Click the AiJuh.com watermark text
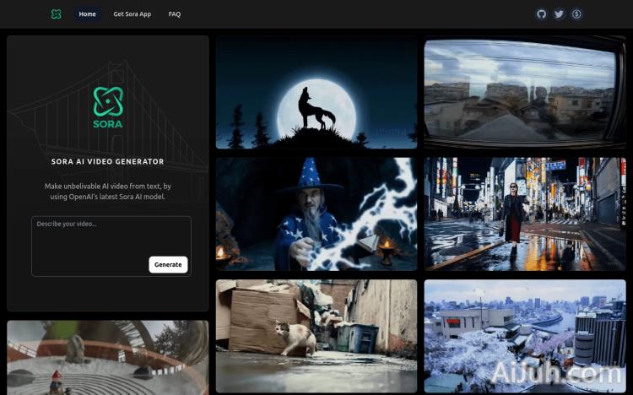Viewport: 633px width, 395px height. click(x=557, y=373)
